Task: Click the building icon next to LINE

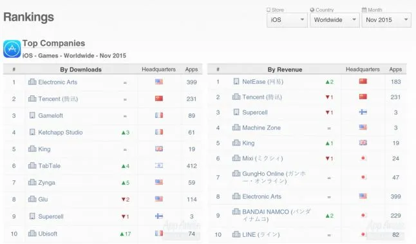Action: pos(236,234)
